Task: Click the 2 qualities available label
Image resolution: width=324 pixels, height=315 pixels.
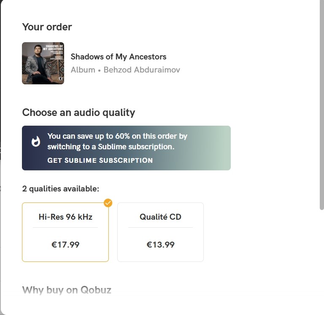Action: point(61,188)
